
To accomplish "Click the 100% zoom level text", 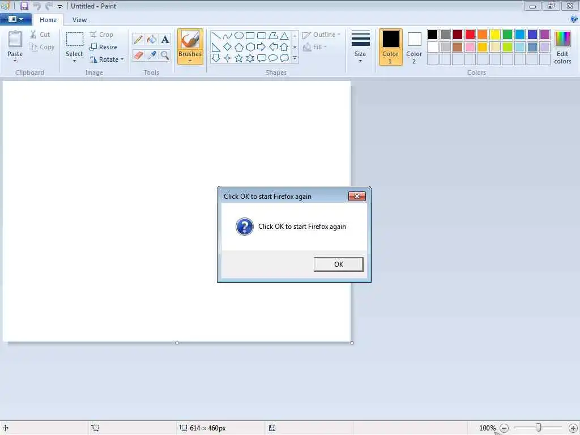I will pos(487,428).
